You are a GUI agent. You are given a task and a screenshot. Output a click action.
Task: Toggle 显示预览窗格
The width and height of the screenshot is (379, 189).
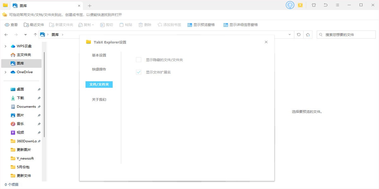[x=201, y=25]
